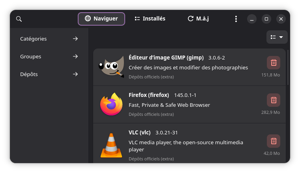Click the GIMP mascot app icon
The height and width of the screenshot is (173, 300).
tap(111, 67)
